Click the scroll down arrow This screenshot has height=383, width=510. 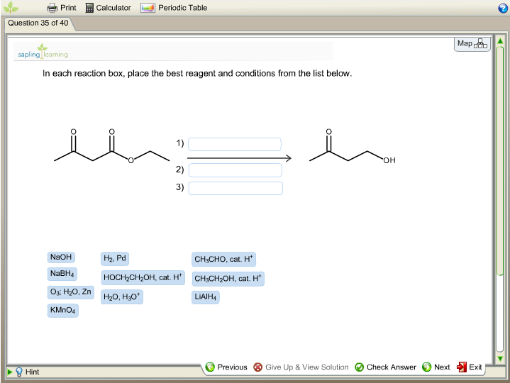(500, 359)
